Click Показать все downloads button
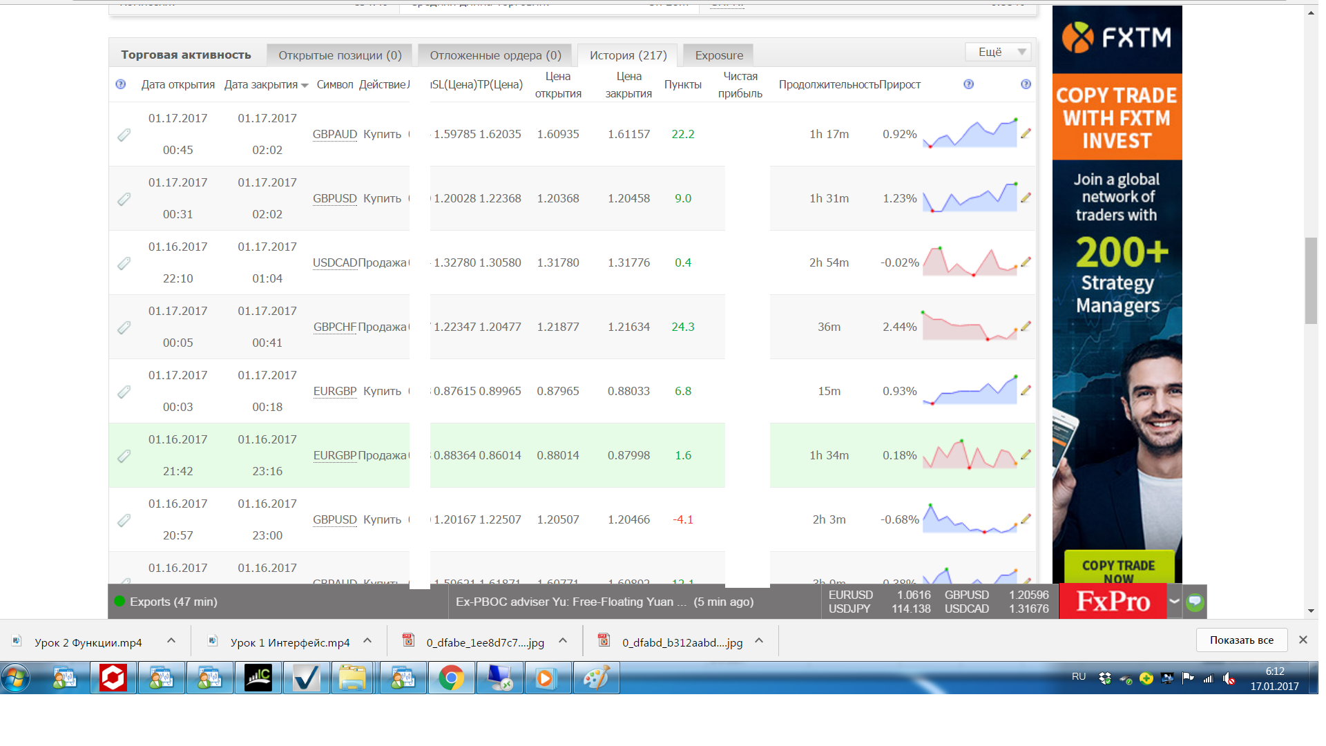 1242,640
